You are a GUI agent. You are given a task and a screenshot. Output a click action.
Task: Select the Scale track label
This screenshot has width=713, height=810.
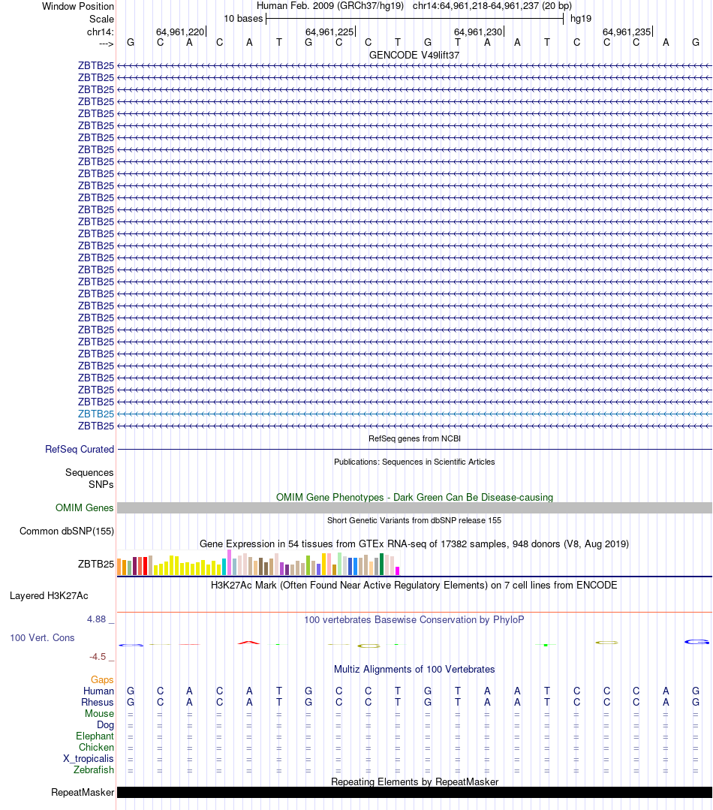click(x=101, y=19)
